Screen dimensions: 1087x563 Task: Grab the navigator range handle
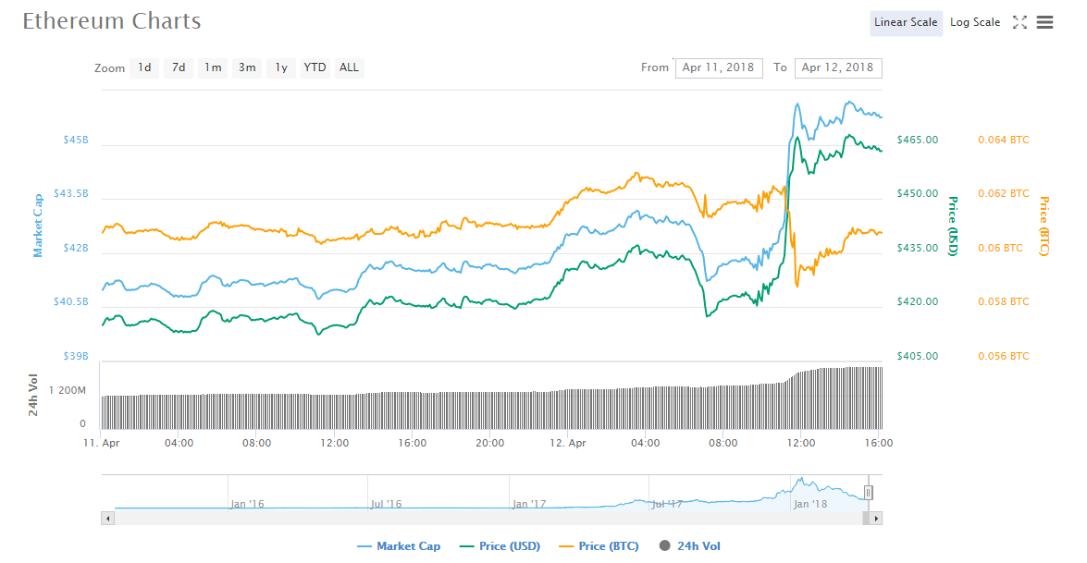[x=868, y=493]
